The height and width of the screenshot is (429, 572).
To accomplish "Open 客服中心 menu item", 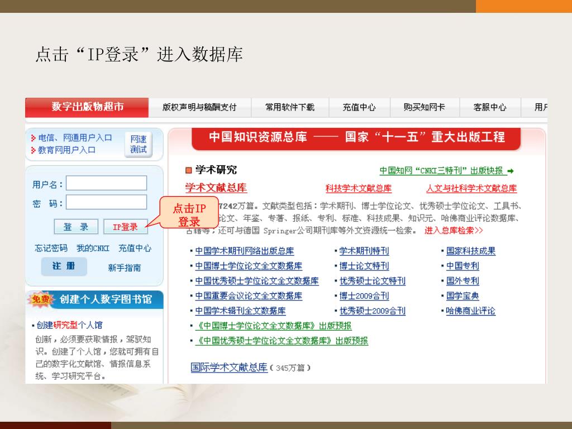I will tap(490, 107).
